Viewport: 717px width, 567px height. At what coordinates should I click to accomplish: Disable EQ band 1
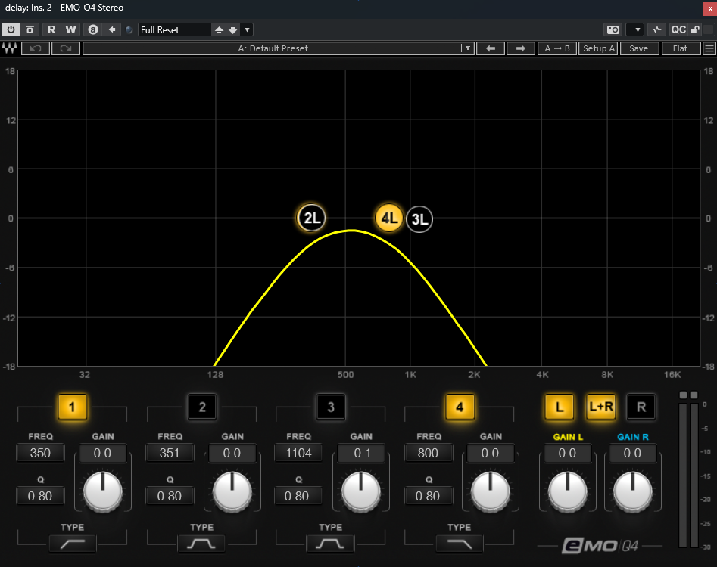click(x=72, y=407)
